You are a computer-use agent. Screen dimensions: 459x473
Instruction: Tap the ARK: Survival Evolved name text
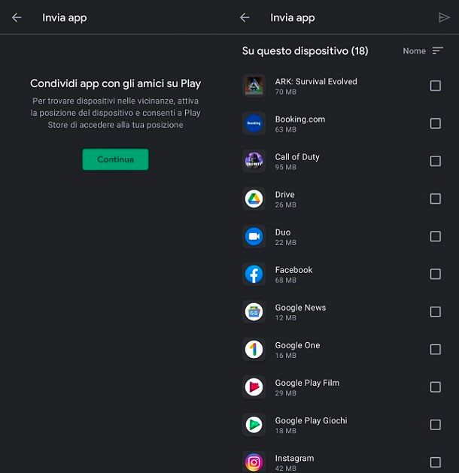(316, 81)
